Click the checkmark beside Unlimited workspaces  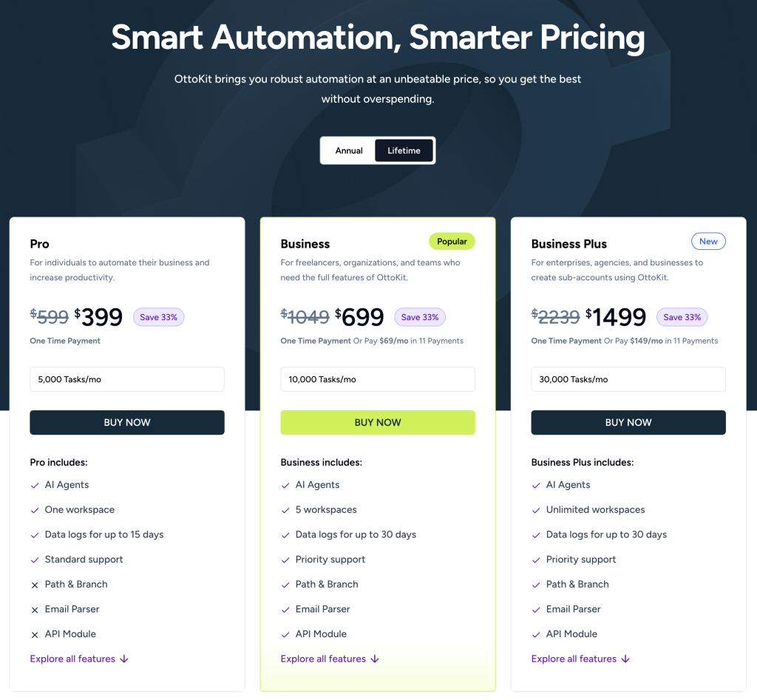(536, 510)
